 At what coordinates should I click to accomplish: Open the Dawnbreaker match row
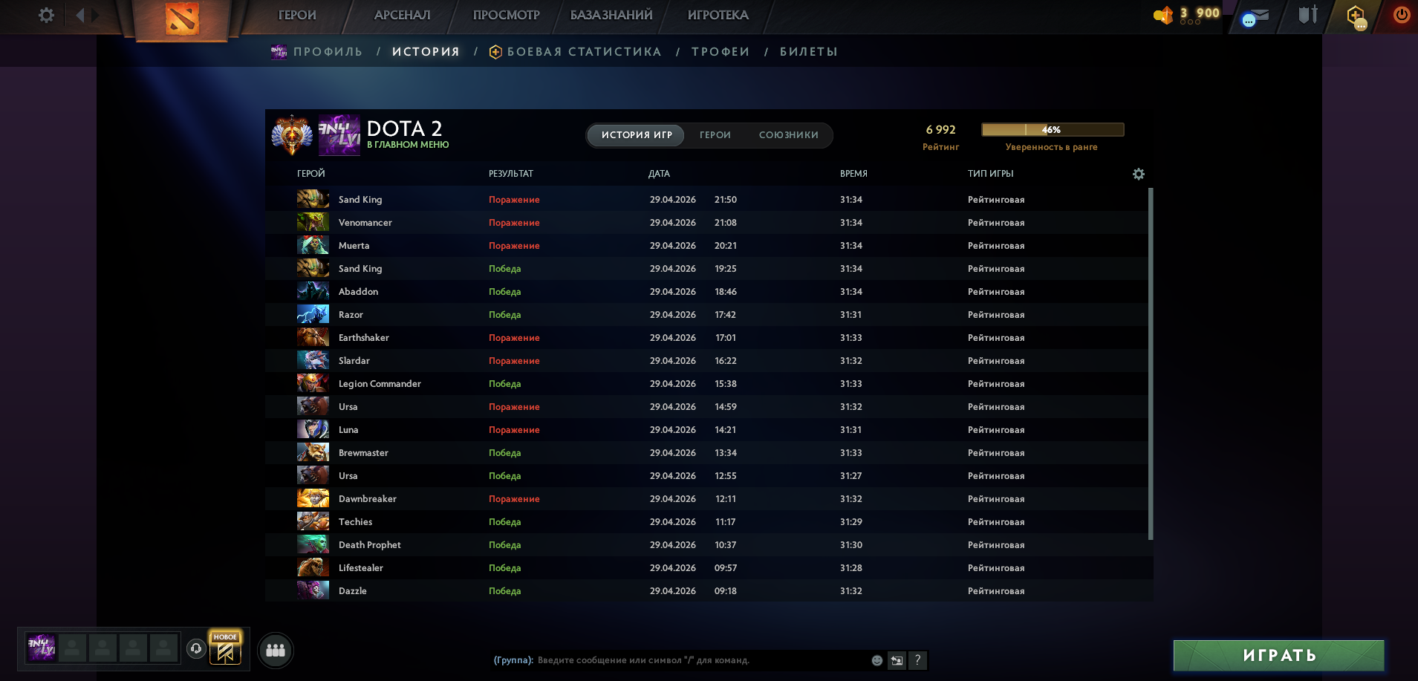(706, 499)
